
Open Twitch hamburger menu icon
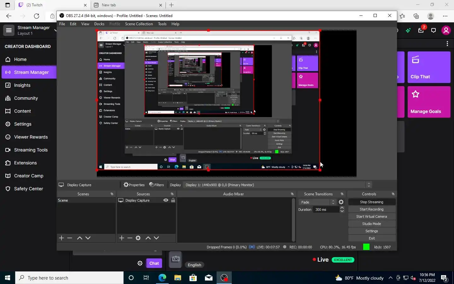(9, 30)
